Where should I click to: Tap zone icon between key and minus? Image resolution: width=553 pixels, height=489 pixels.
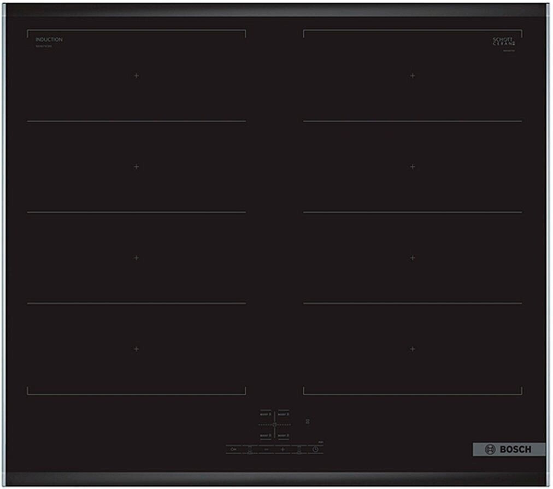250,450
